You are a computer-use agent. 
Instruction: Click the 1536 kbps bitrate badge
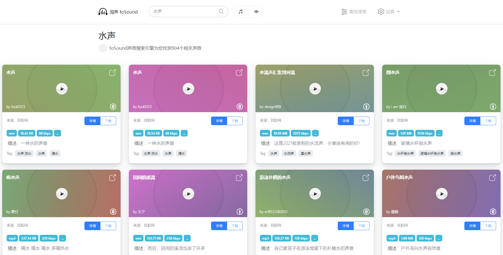[x=425, y=133]
